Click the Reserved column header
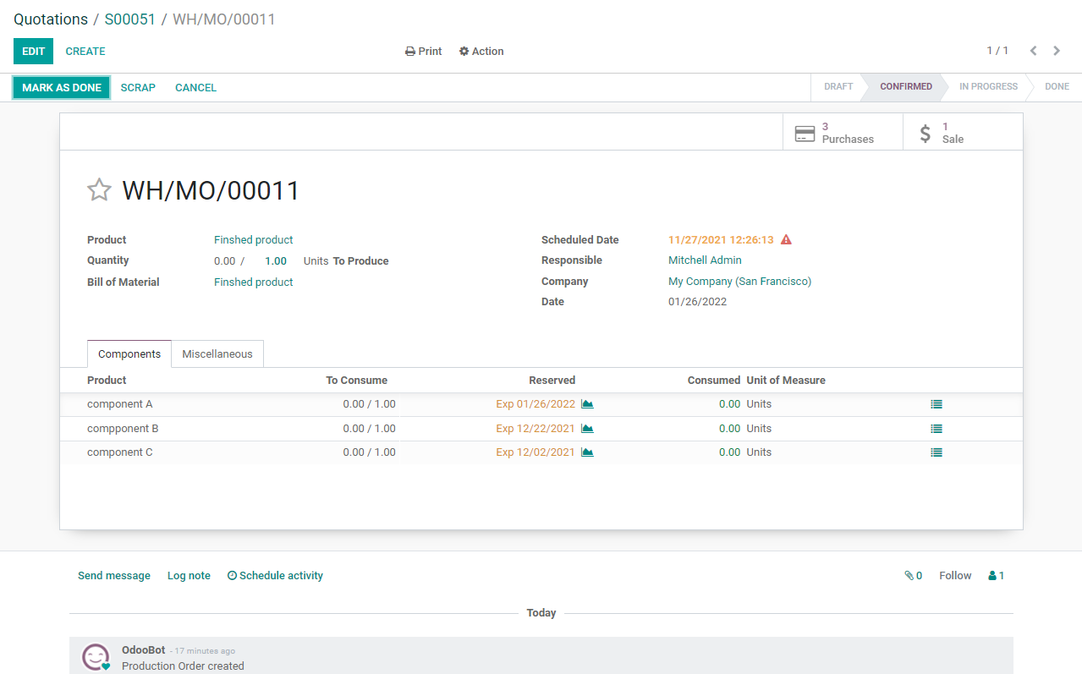The height and width of the screenshot is (674, 1082). tap(552, 381)
